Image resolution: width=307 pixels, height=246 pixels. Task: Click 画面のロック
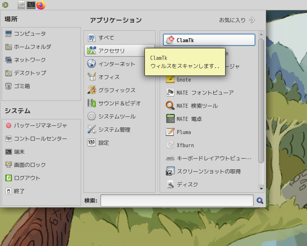pyautogui.click(x=41, y=165)
